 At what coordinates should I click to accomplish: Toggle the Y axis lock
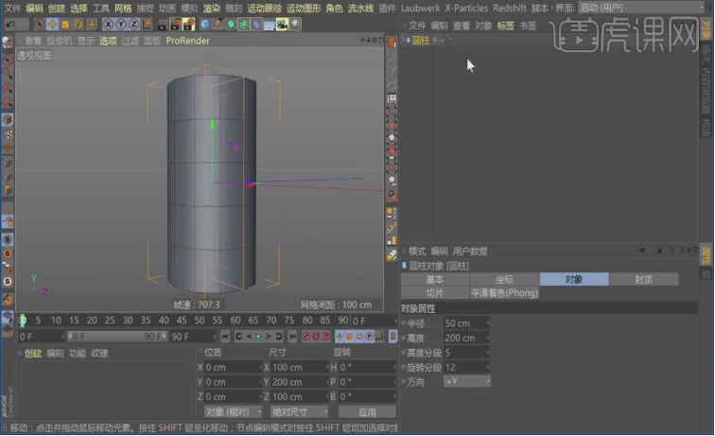point(121,25)
